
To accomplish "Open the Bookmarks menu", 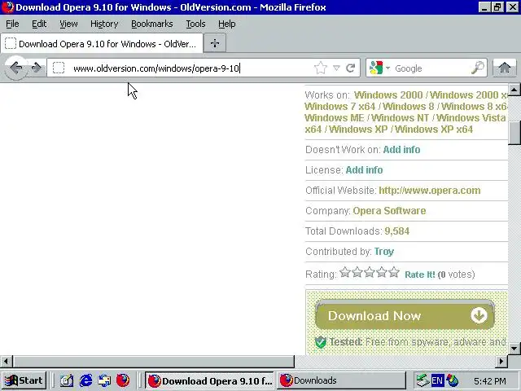I will click(152, 24).
